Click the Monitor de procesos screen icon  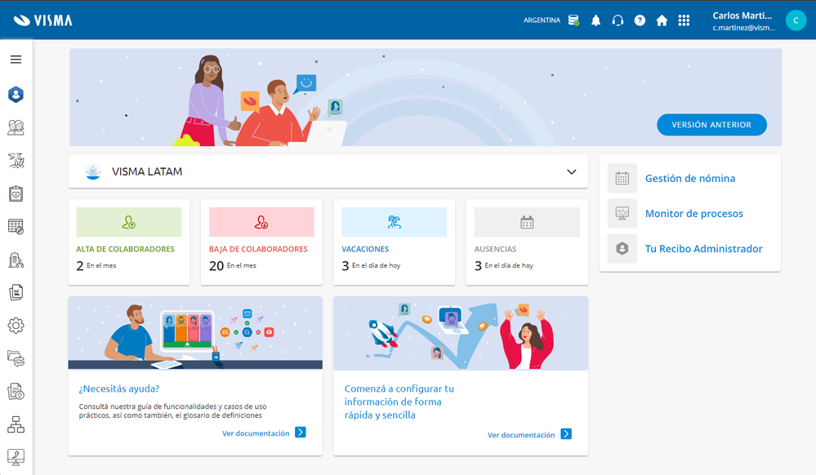(622, 213)
